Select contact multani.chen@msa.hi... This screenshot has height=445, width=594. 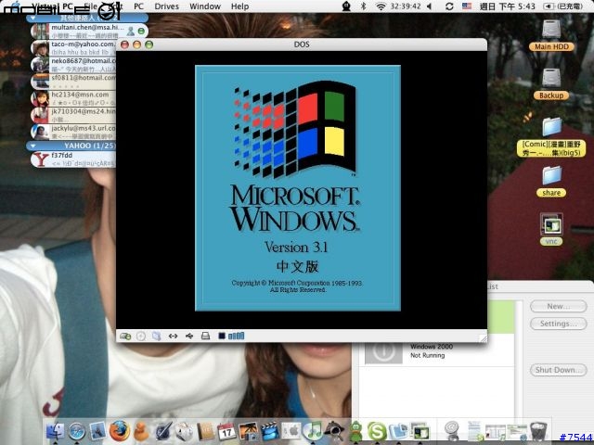tap(89, 31)
